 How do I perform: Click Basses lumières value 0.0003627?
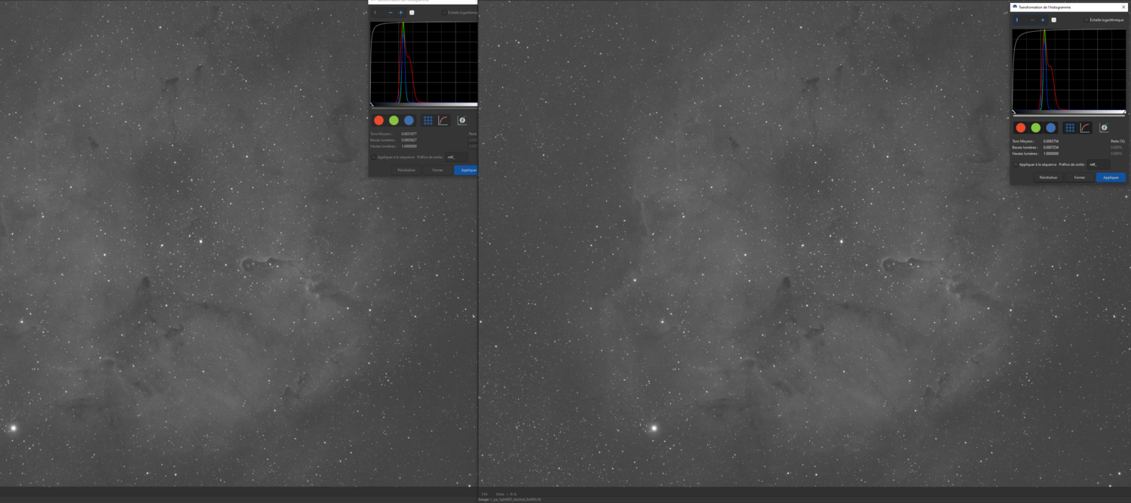point(409,140)
